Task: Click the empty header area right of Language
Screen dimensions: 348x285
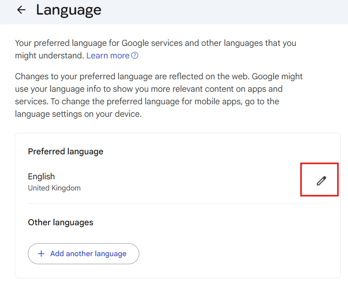Action: point(226,10)
